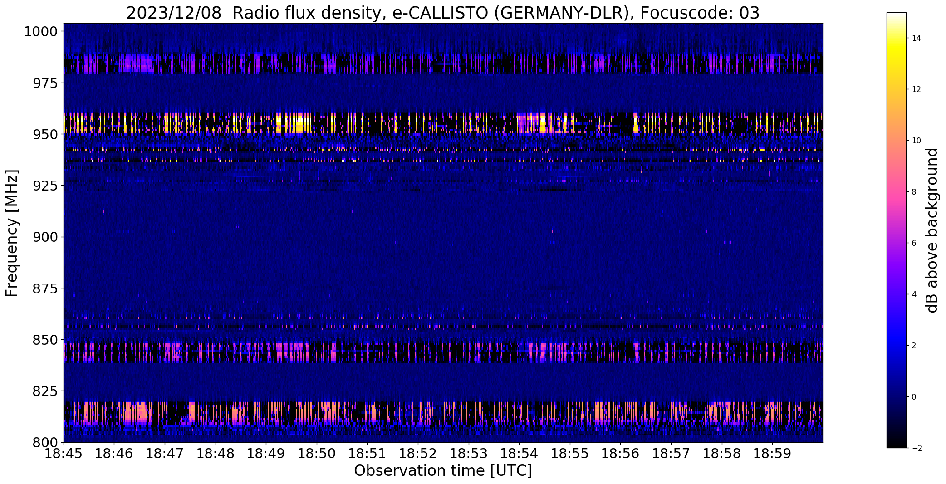Screen dimensions: 946x484
Task: Click the colorbar tick label 4
Action: pos(914,294)
